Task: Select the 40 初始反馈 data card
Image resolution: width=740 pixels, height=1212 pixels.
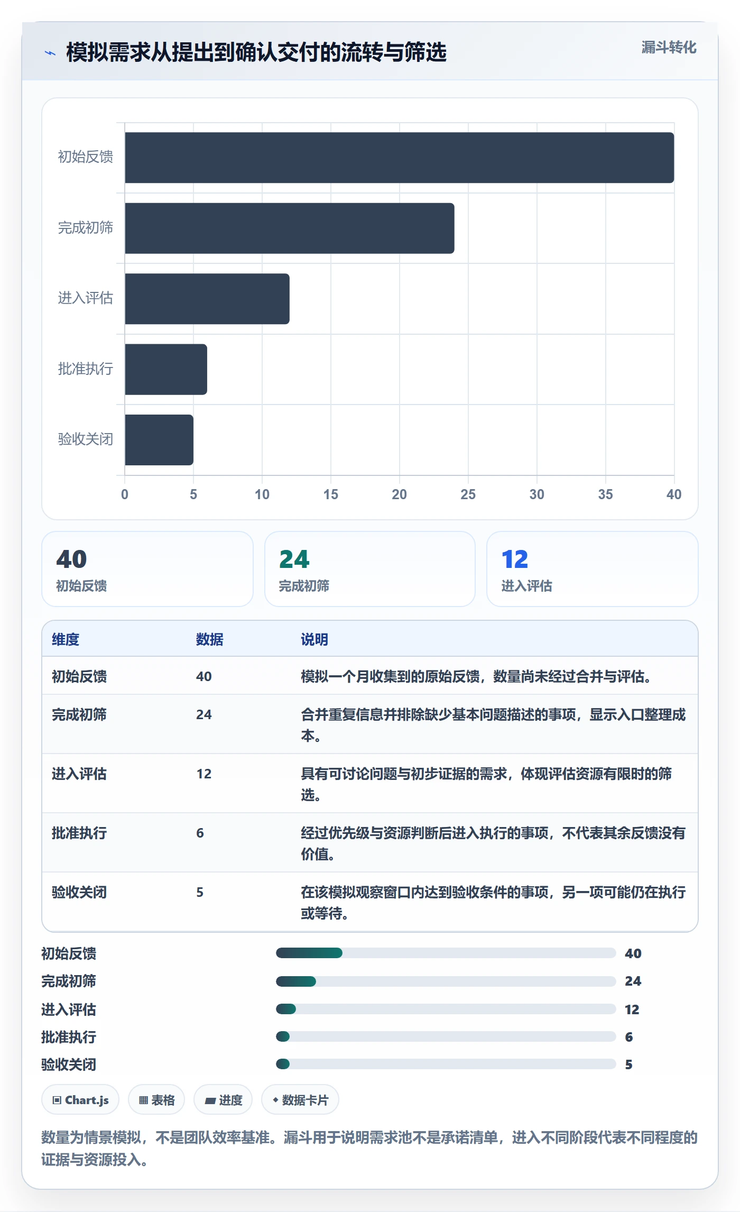Action: pyautogui.click(x=147, y=569)
